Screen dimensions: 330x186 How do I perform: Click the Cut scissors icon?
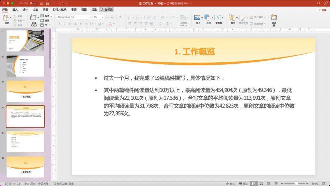click(15, 16)
